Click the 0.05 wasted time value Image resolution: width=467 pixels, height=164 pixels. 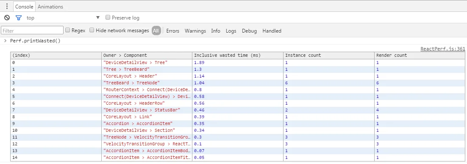tap(199, 158)
